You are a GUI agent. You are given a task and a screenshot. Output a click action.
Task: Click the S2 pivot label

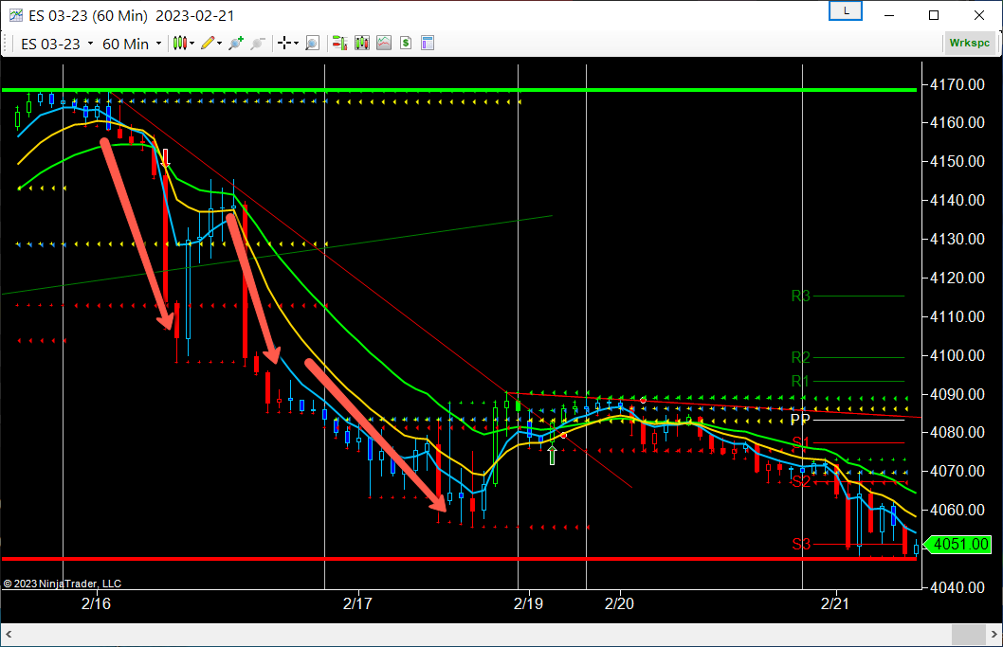tap(801, 481)
